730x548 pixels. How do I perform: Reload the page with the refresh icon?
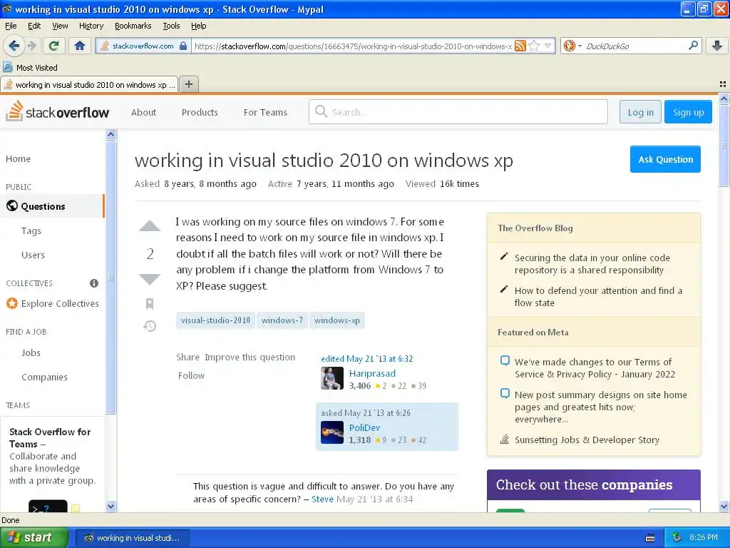pyautogui.click(x=53, y=46)
